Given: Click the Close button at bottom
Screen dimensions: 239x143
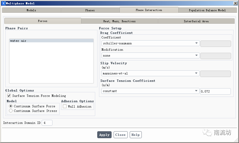Looking at the screenshot, I should pyautogui.click(x=120, y=135).
